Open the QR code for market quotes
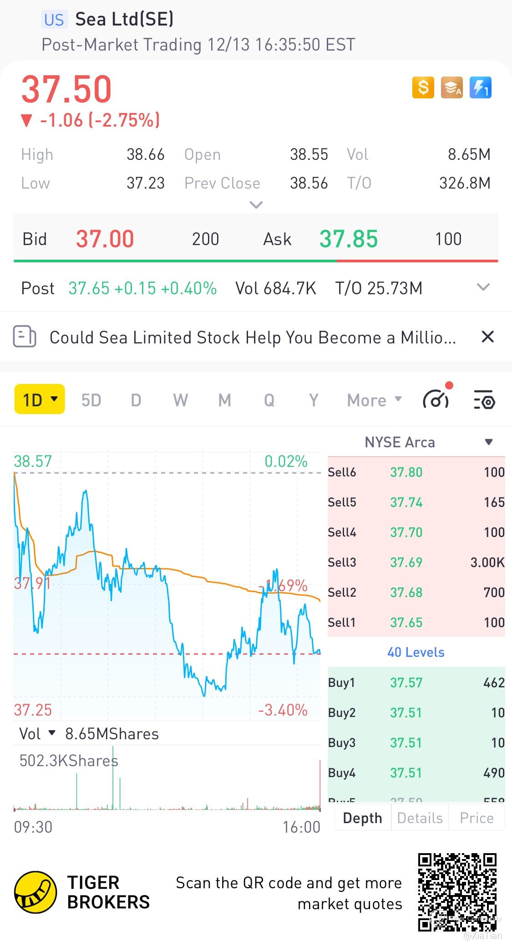 click(x=457, y=892)
